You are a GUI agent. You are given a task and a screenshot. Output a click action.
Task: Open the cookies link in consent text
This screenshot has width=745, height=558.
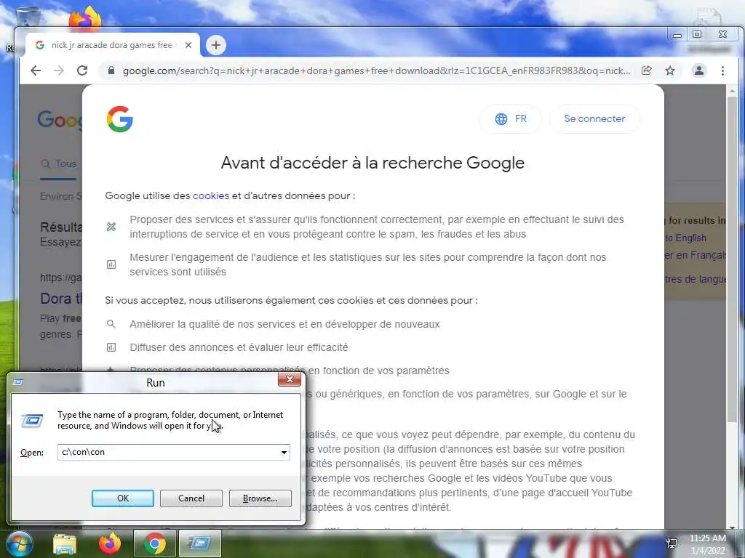point(211,195)
